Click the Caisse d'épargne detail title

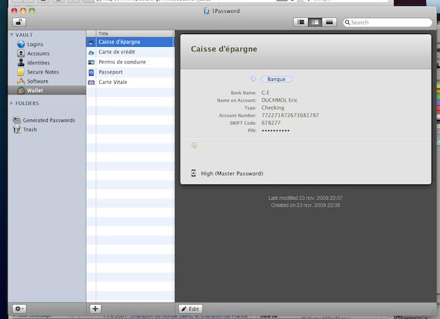click(x=224, y=49)
